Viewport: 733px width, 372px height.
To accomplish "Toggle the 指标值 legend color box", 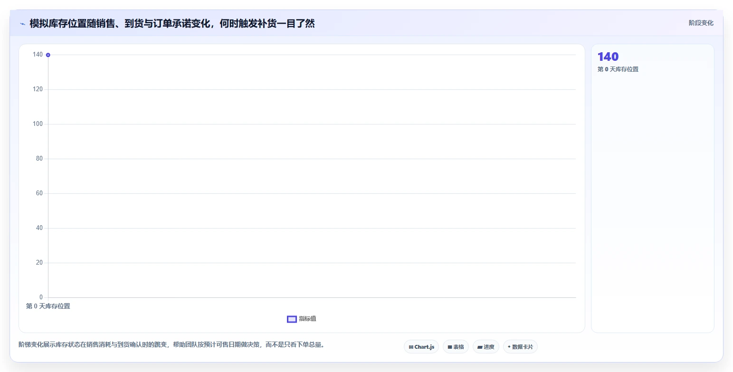I will tap(292, 319).
